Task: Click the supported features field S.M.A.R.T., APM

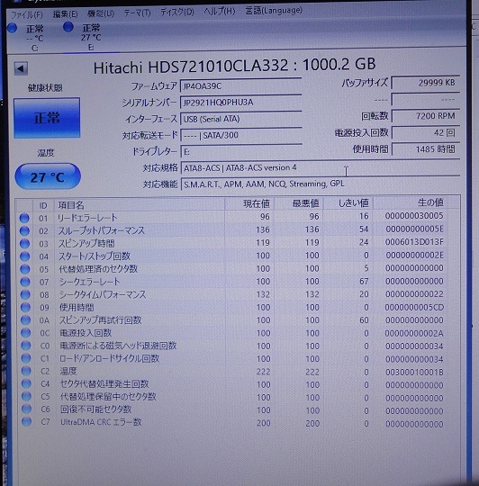Action: (x=320, y=184)
